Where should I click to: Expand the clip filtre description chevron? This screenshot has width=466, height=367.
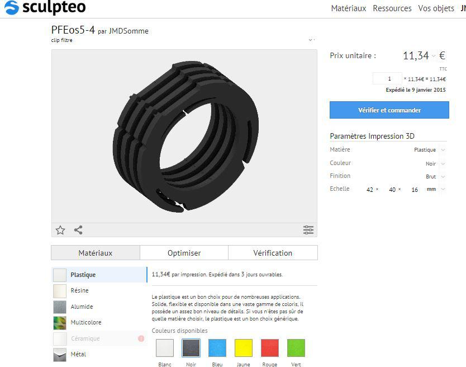[311, 40]
